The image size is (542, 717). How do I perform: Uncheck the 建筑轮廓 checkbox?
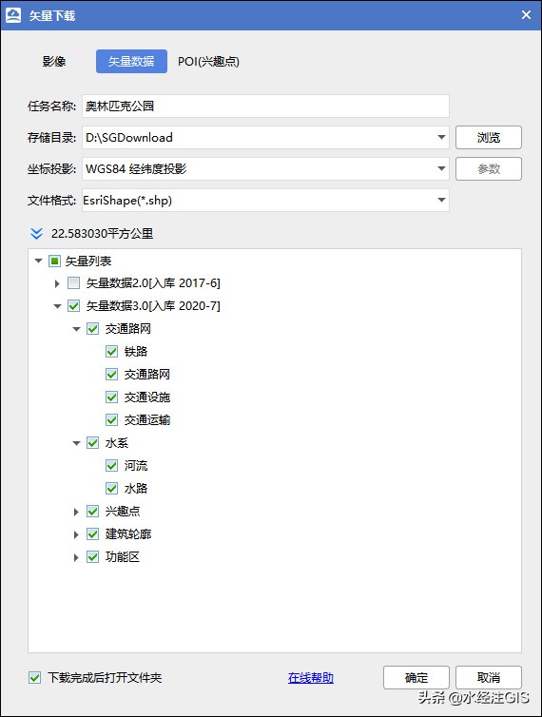tap(93, 534)
